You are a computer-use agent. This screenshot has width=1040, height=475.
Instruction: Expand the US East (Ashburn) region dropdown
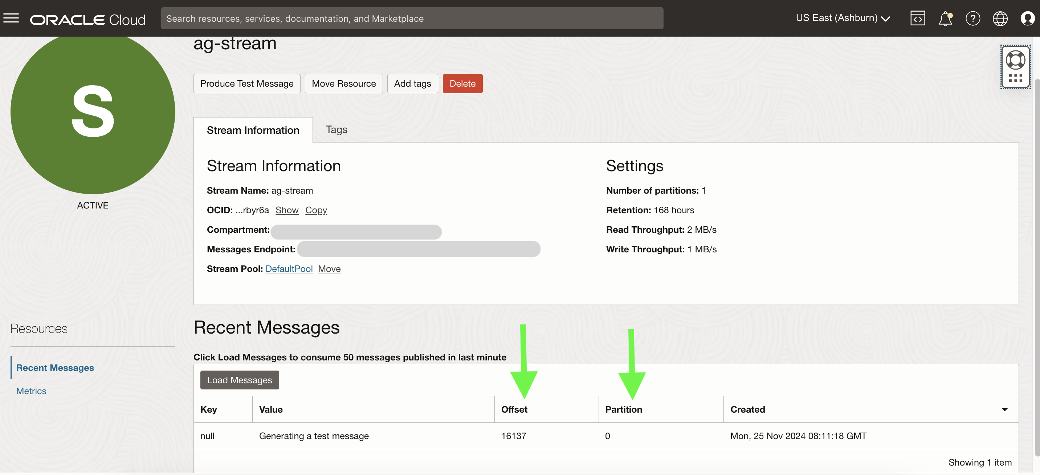(x=843, y=18)
